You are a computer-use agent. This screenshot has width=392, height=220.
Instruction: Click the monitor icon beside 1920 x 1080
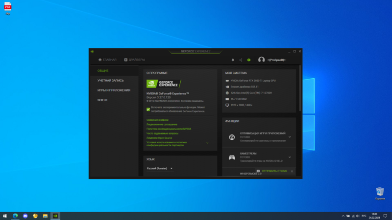coord(227,105)
